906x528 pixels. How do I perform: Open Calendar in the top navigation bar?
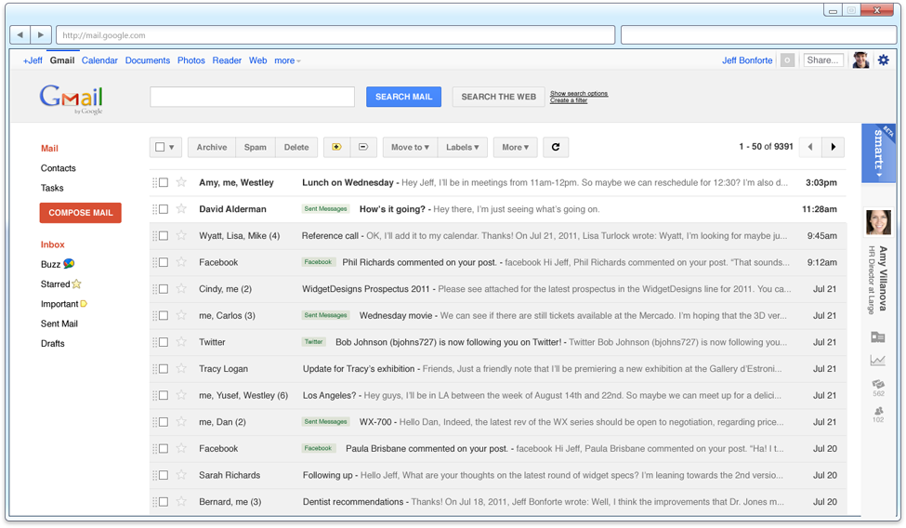[99, 60]
